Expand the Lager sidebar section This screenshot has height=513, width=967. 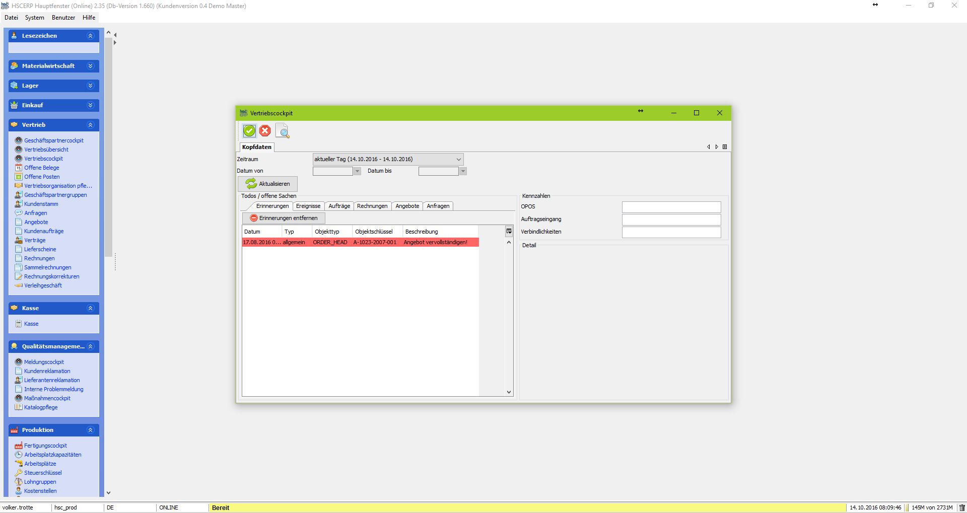[x=90, y=86]
